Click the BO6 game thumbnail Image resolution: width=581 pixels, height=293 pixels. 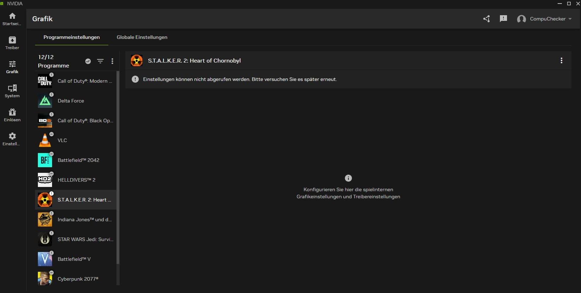tap(45, 121)
